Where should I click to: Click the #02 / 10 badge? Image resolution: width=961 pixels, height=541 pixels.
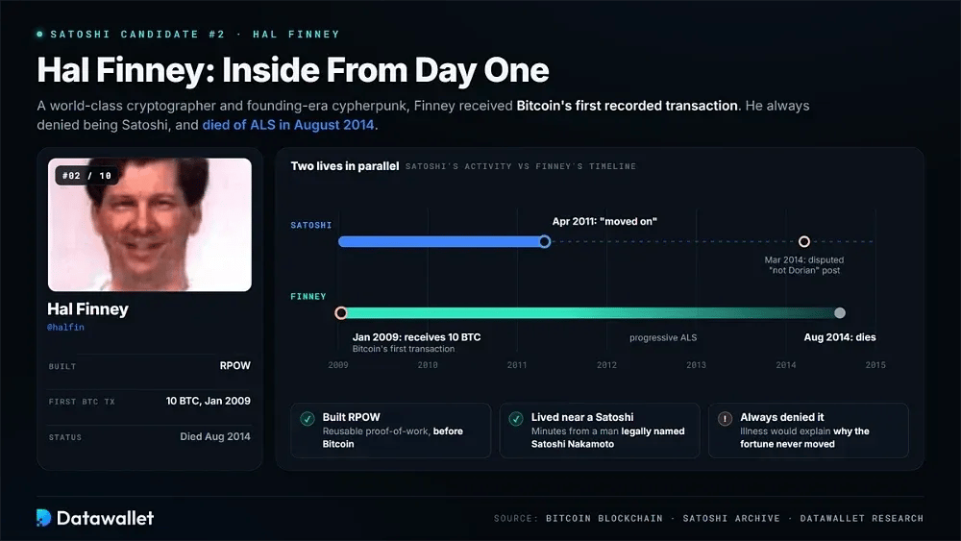click(x=87, y=176)
